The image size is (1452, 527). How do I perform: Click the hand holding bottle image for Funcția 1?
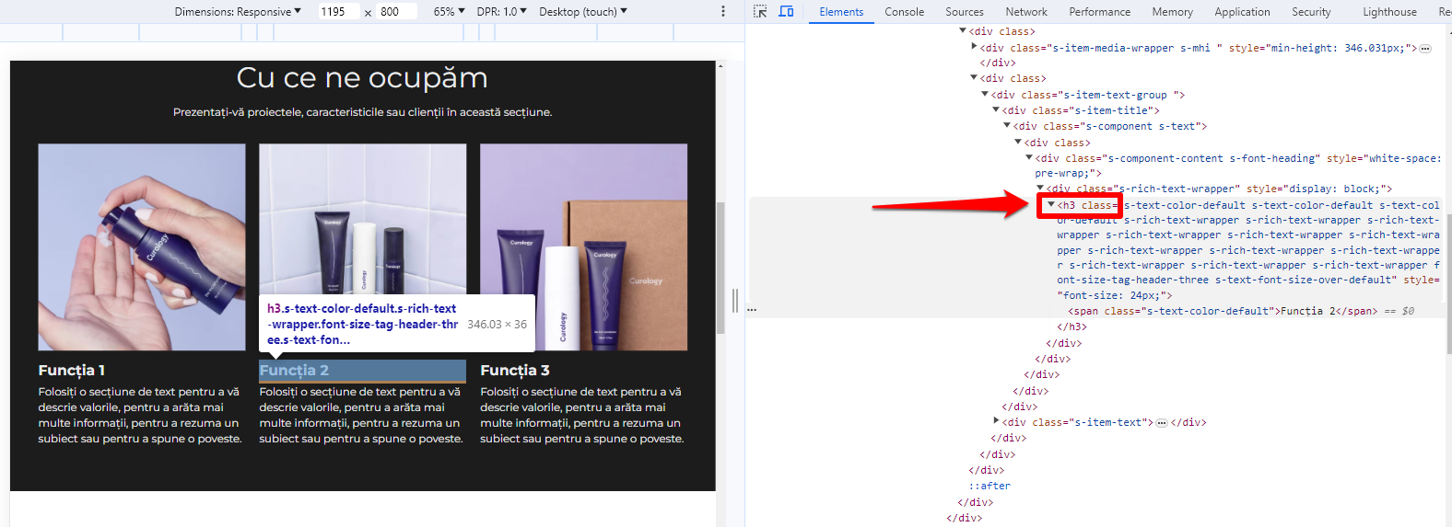click(x=142, y=246)
